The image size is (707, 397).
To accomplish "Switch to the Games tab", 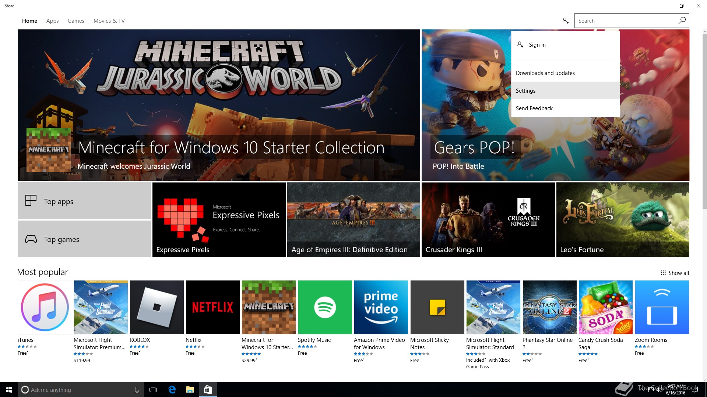I will [76, 21].
